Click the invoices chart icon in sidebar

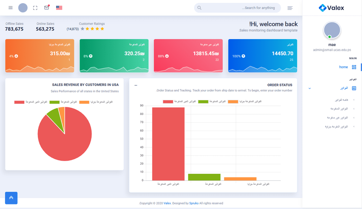354,88
